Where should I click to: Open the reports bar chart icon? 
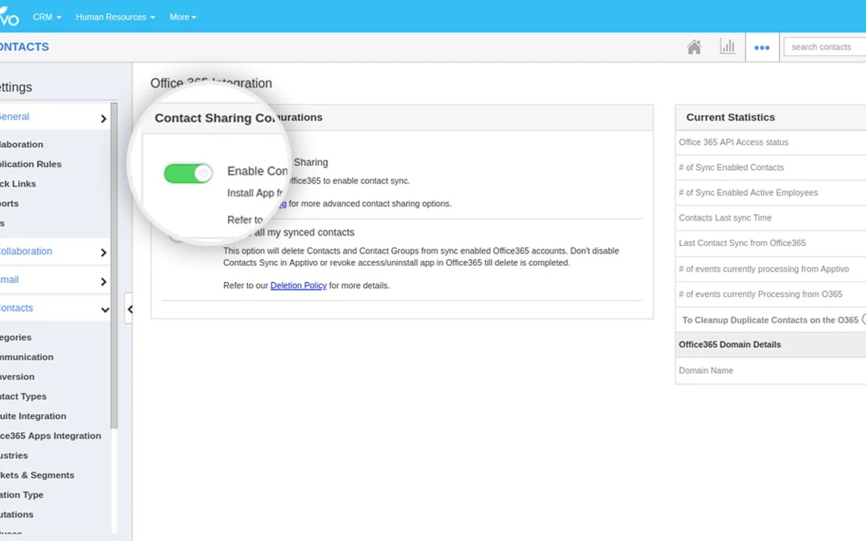(727, 47)
